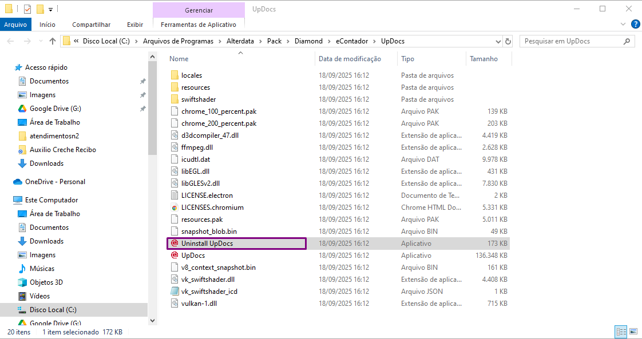Click the Up one level arrow
Image resolution: width=642 pixels, height=339 pixels.
coord(53,41)
